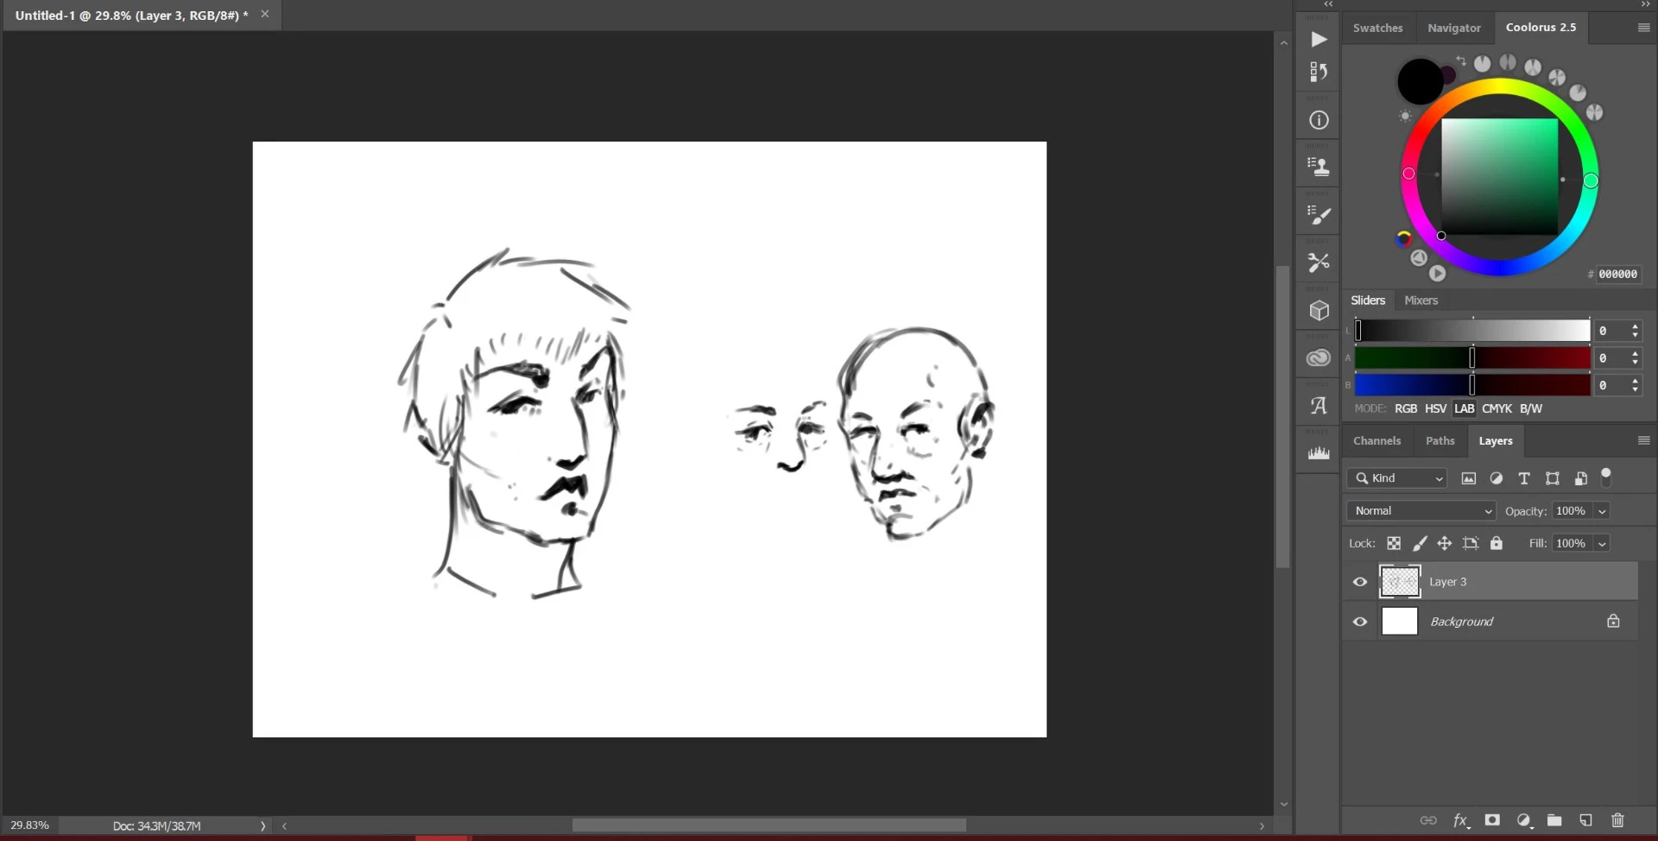Image resolution: width=1658 pixels, height=841 pixels.
Task: Open the Coolorus panel options menu
Action: tap(1643, 28)
